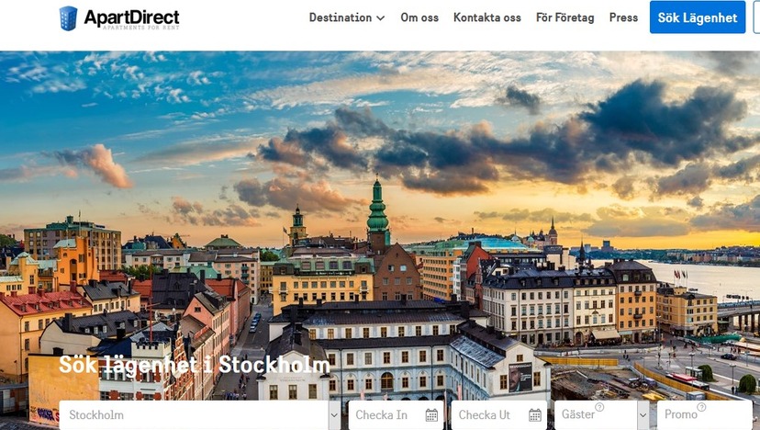This screenshot has height=430, width=760.
Task: Open the Checka Ut calendar icon
Action: [x=535, y=415]
